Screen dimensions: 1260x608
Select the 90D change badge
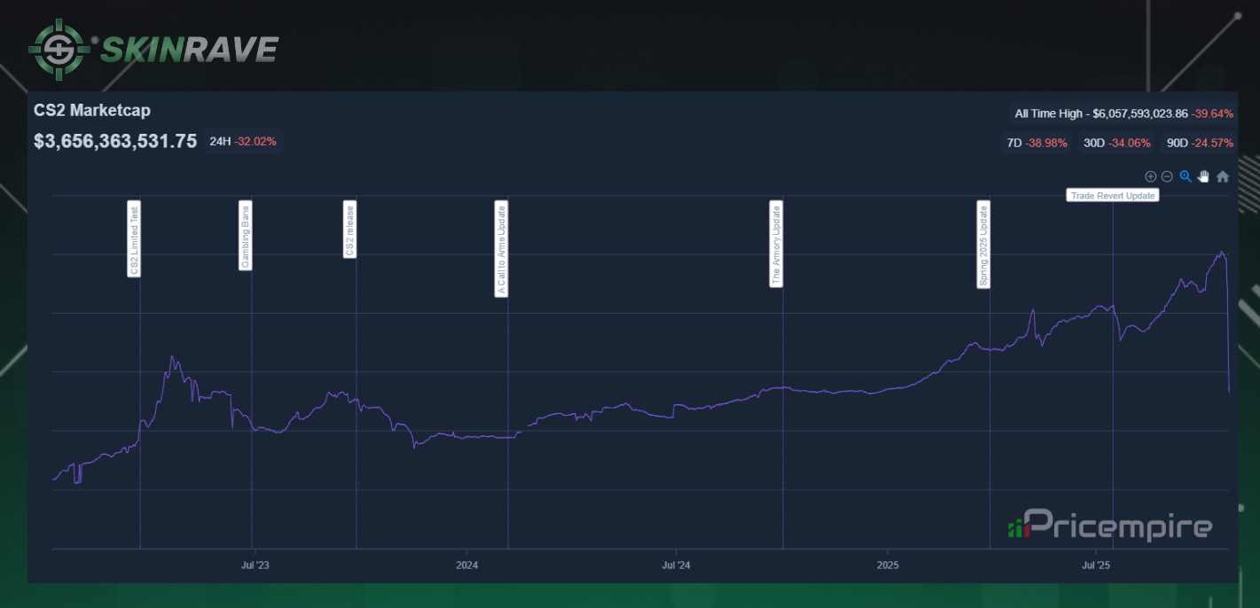[1200, 143]
